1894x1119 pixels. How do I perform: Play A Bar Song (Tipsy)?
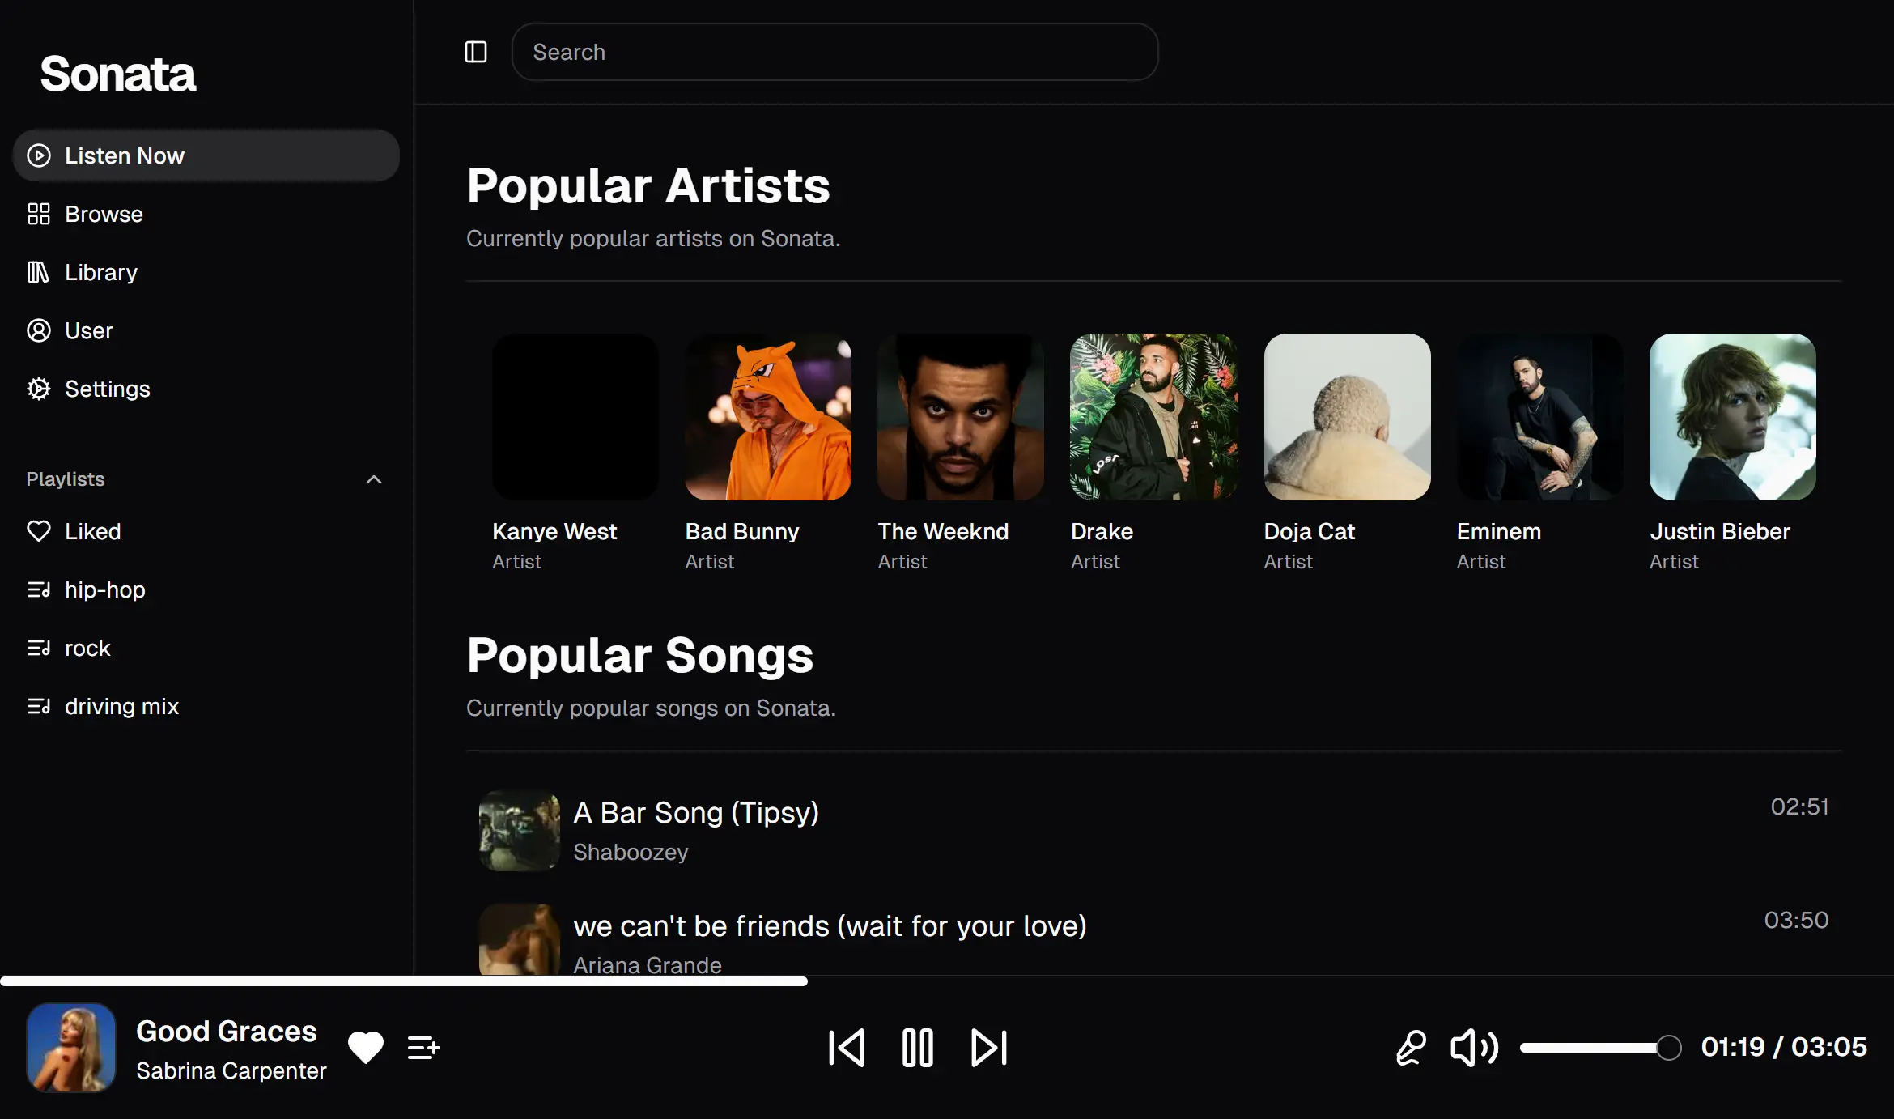696,813
